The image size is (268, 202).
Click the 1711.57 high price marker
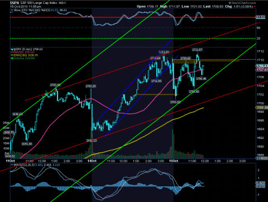coord(197,50)
